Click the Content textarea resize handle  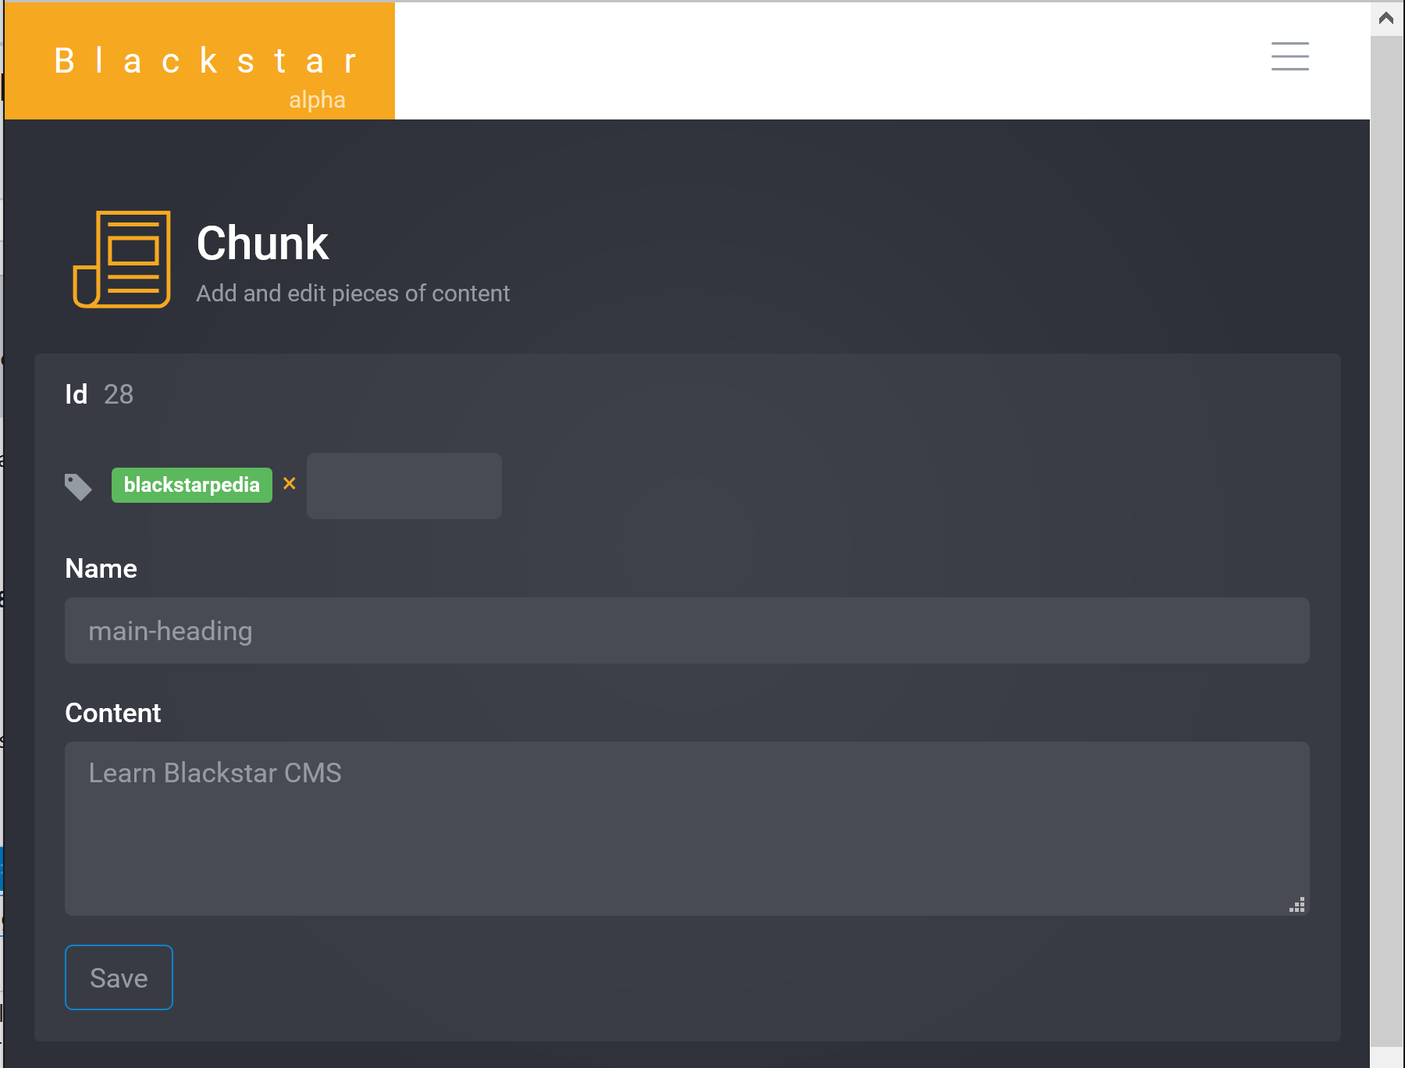point(1297,905)
